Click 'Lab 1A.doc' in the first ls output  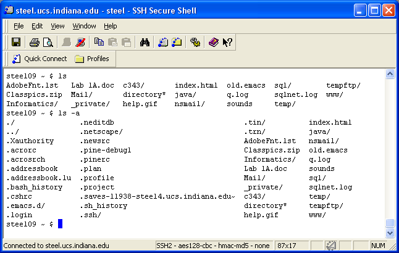93,85
